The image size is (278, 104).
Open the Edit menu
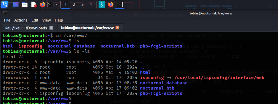(x=35, y=20)
